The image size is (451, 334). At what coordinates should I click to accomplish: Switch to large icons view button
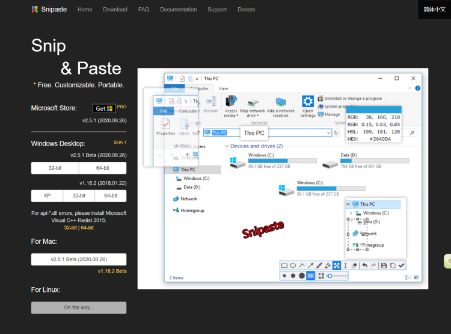417,277
